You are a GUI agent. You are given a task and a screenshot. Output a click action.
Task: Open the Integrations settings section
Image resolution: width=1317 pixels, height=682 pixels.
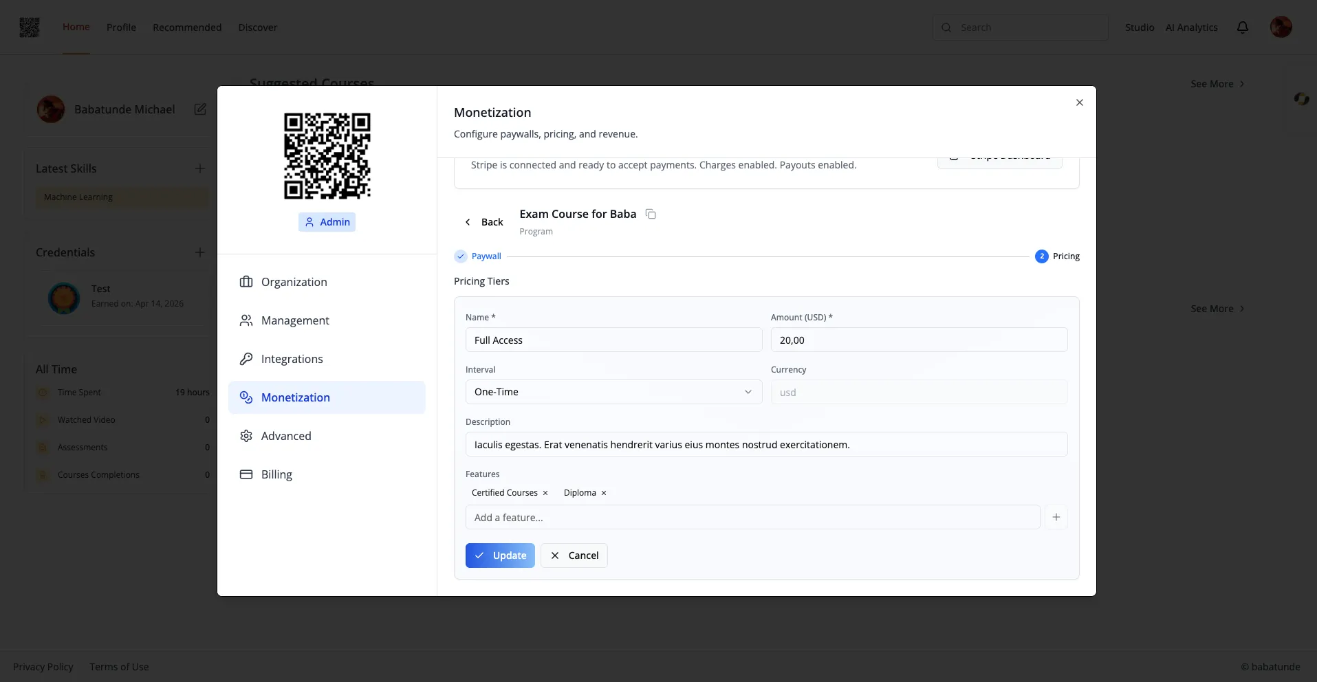[x=327, y=359]
